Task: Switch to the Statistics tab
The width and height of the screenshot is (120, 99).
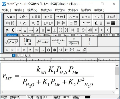Action: (39, 35)
